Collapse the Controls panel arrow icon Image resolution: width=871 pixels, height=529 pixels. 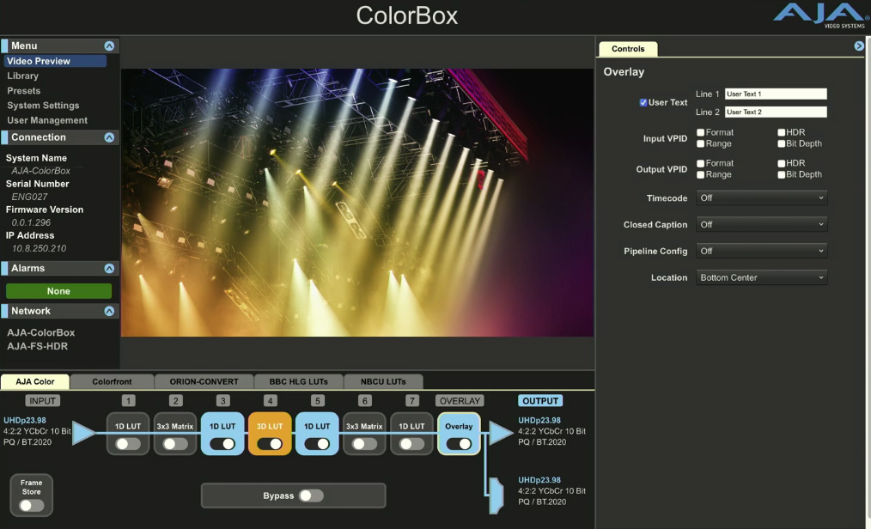[x=859, y=46]
